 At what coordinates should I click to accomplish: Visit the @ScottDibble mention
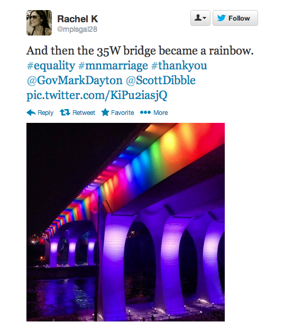161,80
